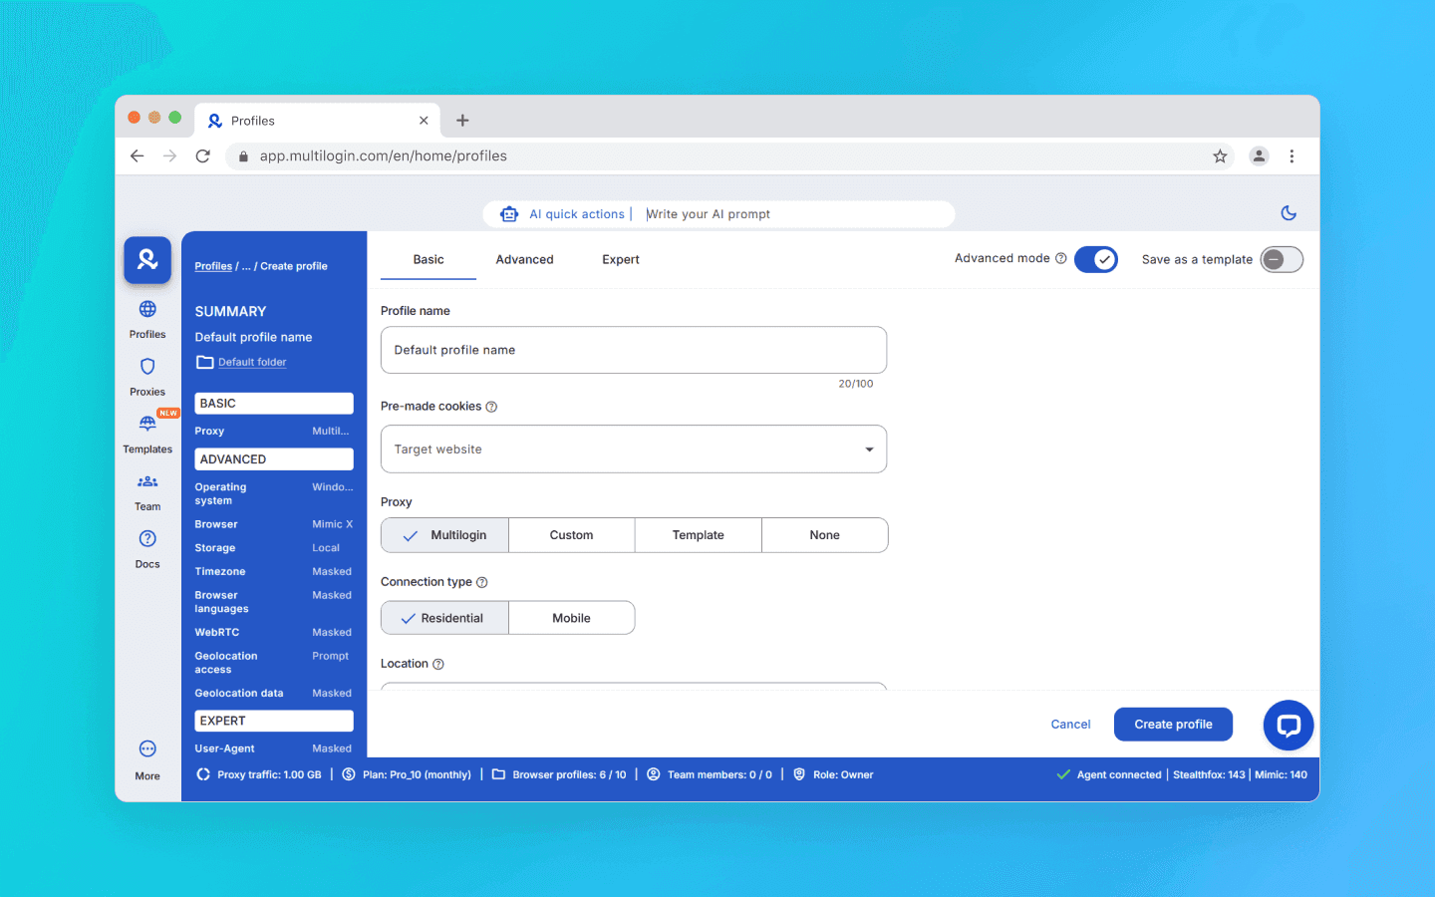Click the Geolocation access Prompt row
1435x897 pixels.
point(274,663)
